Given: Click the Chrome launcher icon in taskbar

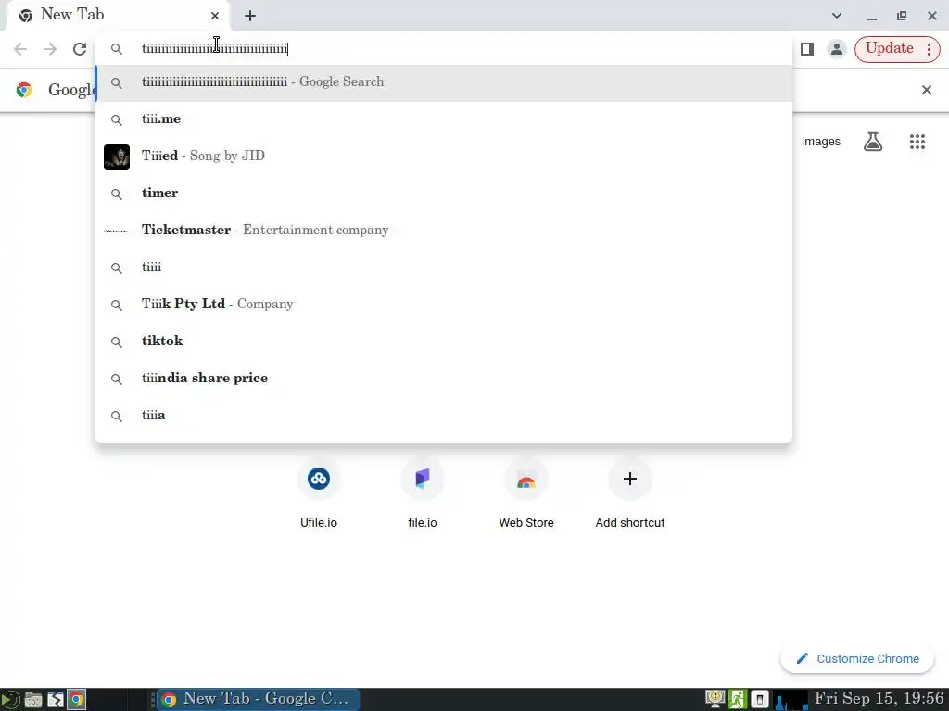Looking at the screenshot, I should tap(77, 700).
